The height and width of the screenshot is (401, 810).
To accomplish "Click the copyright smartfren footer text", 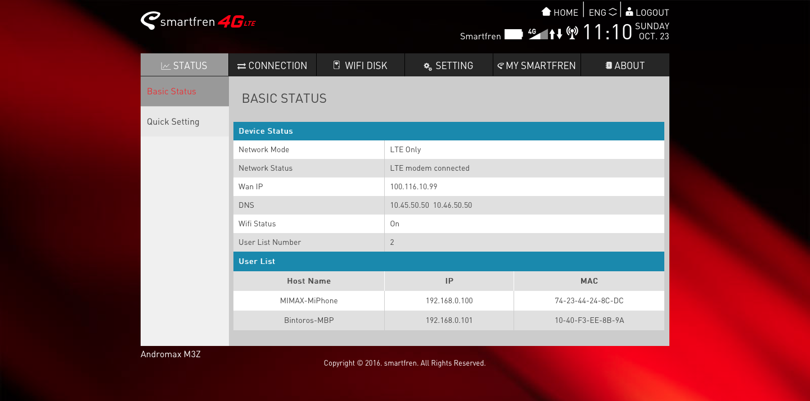I will 405,363.
